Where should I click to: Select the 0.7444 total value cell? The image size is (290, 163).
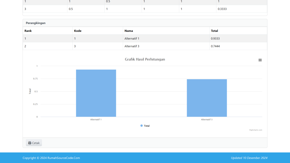click(x=215, y=46)
